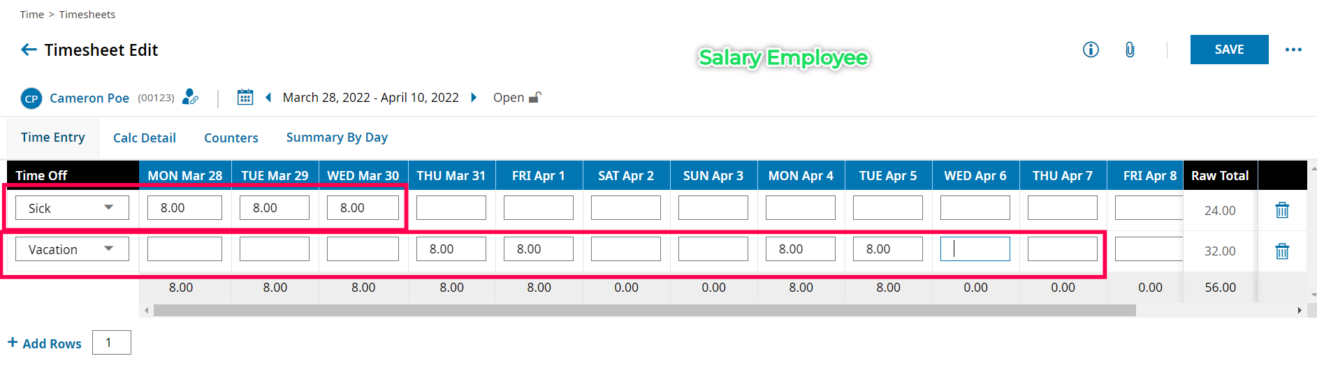1317x370 pixels.
Task: Edit Vacation hours for MON Apr 4
Action: [801, 249]
